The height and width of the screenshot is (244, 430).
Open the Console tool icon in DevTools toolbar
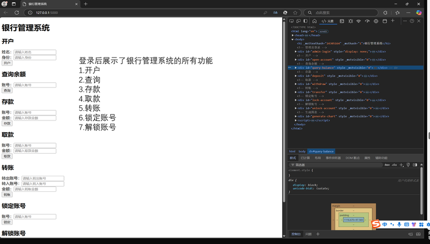click(x=342, y=21)
